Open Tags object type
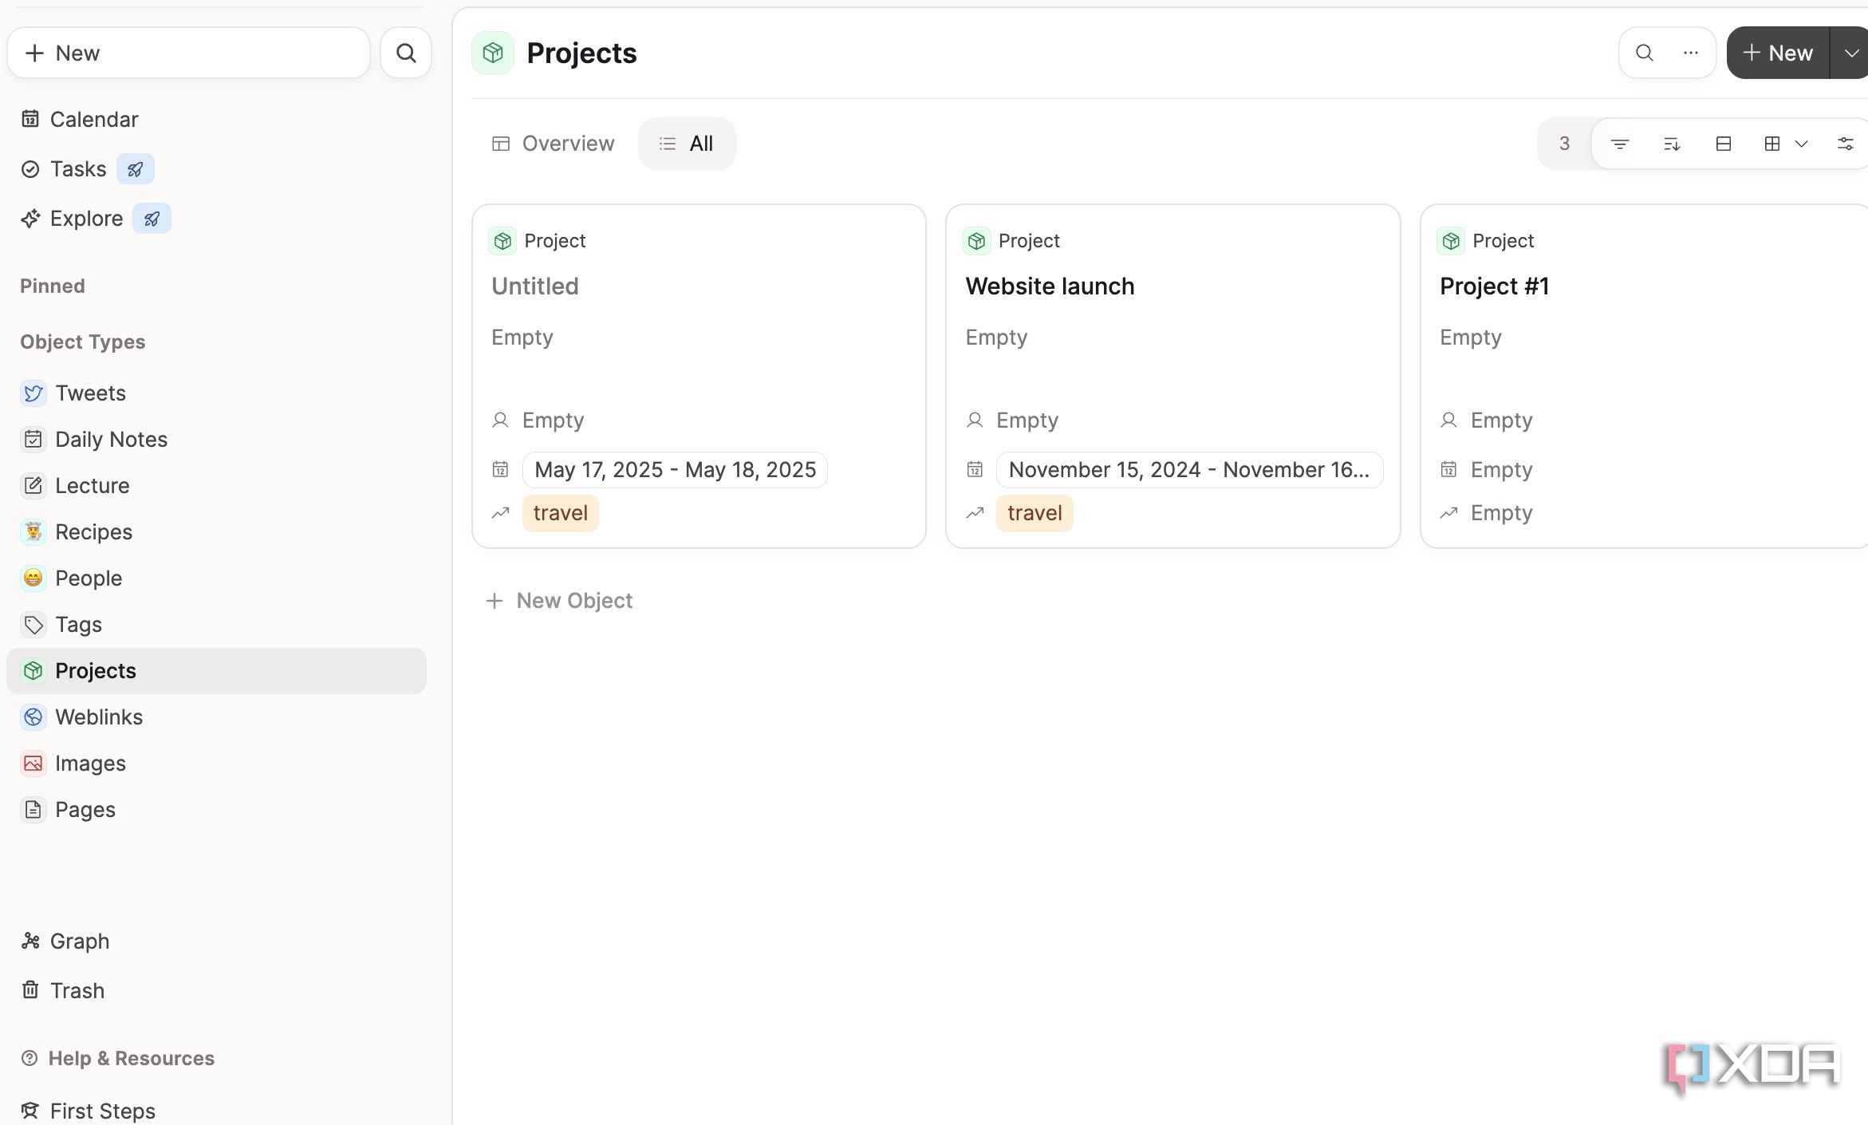Screen dimensions: 1868x1125 pyautogui.click(x=216, y=625)
